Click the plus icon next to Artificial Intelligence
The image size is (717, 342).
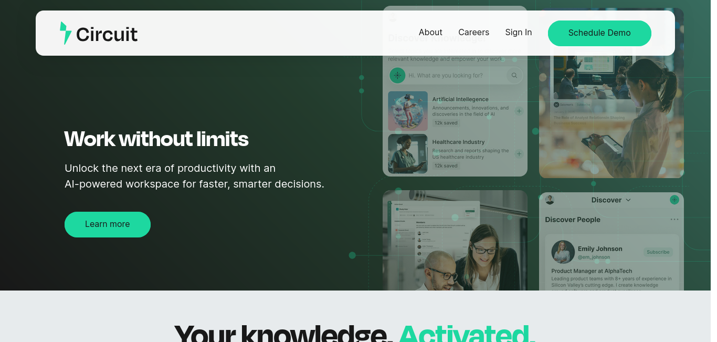pyautogui.click(x=519, y=111)
